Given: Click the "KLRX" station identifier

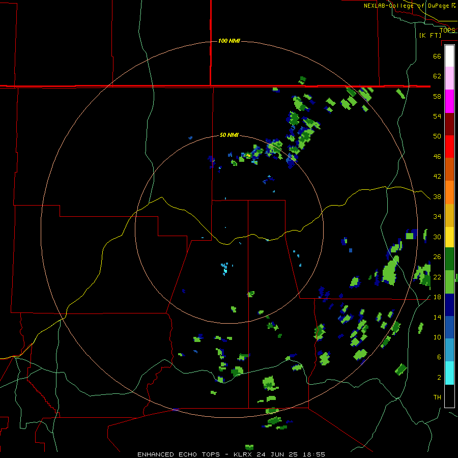Looking at the screenshot, I should point(244,454).
